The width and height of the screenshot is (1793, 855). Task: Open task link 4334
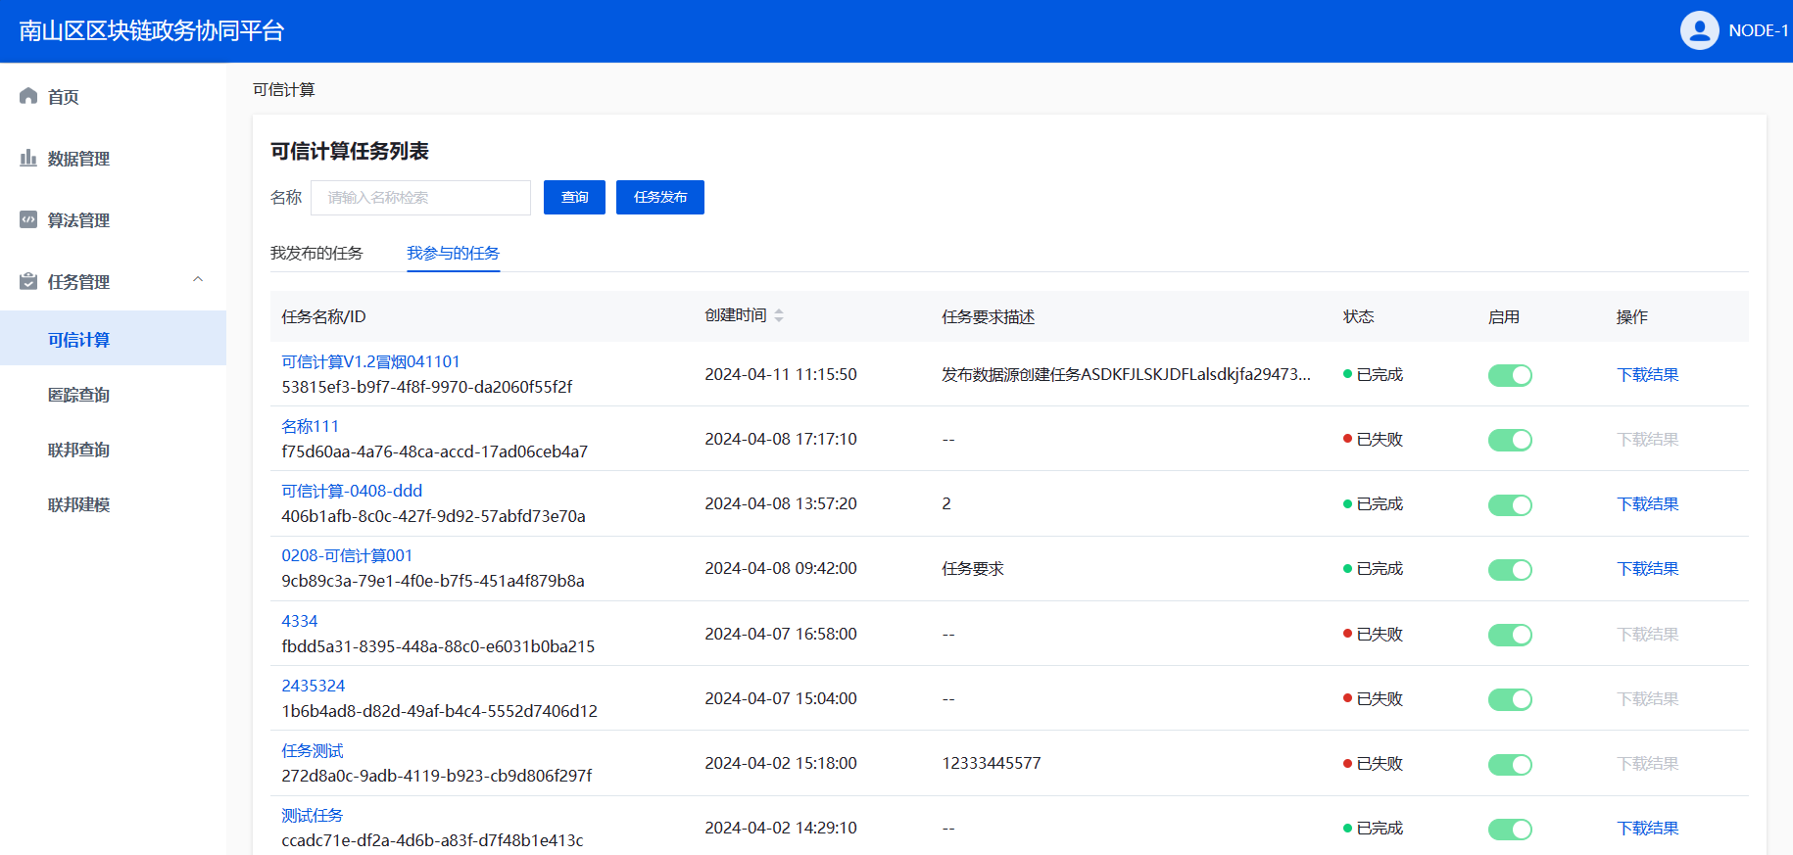pos(300,621)
